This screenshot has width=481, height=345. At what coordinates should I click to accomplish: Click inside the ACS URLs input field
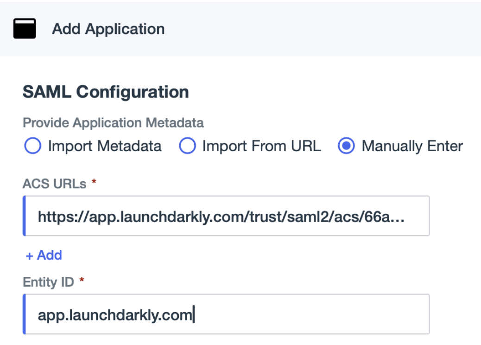tap(227, 215)
